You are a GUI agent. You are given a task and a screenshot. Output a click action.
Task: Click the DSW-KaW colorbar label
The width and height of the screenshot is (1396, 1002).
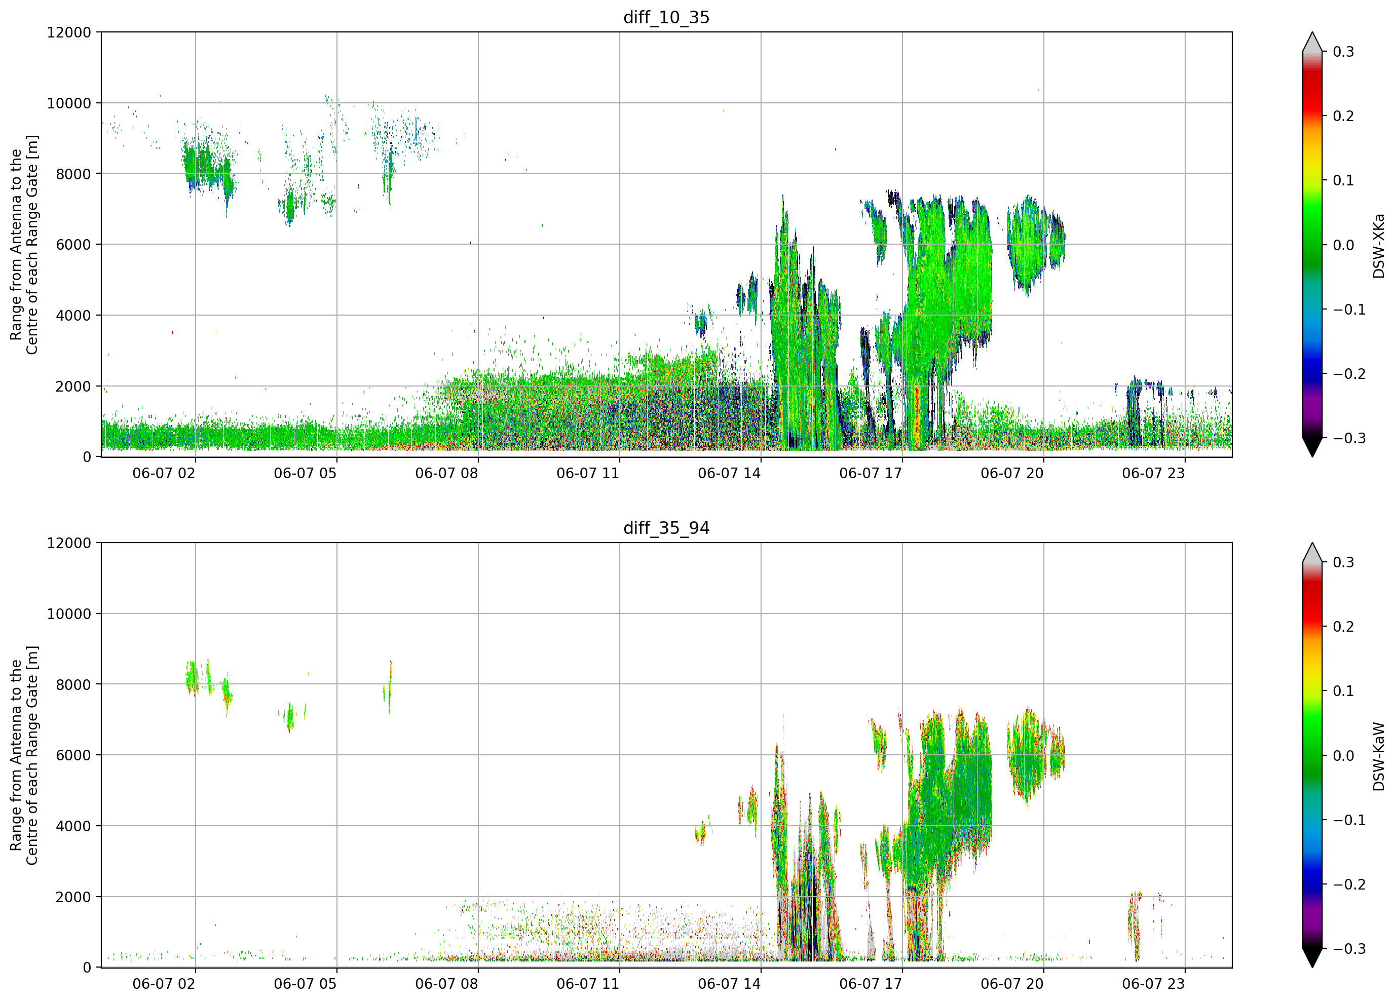click(x=1378, y=756)
